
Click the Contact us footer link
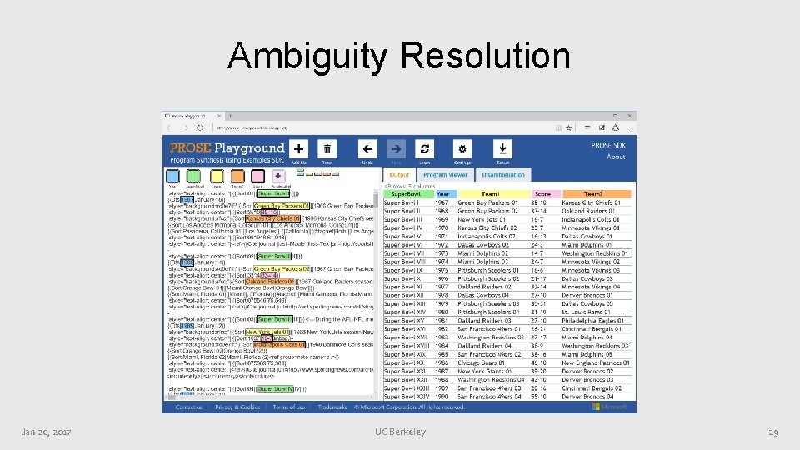coord(189,407)
